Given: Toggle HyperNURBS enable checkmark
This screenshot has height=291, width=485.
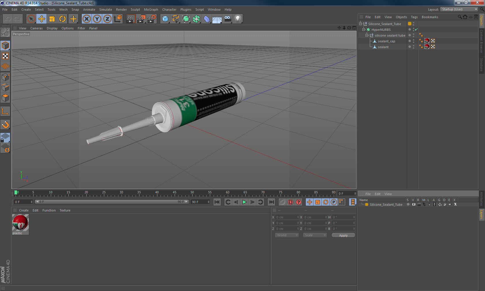Looking at the screenshot, I should coord(416,30).
